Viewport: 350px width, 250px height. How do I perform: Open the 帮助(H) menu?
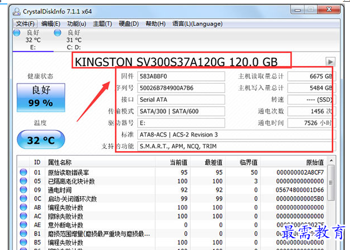click(x=155, y=24)
